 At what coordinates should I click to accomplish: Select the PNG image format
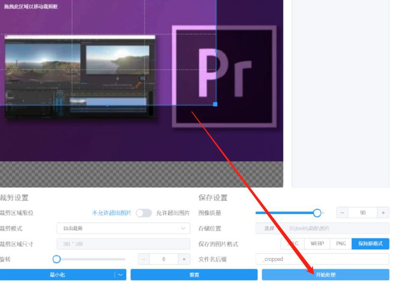click(341, 244)
